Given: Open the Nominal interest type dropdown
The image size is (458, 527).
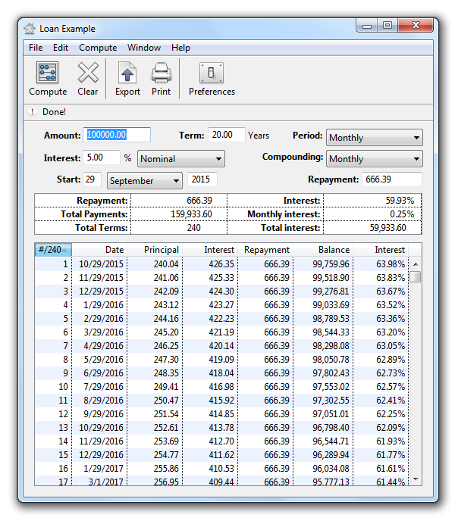Looking at the screenshot, I should tap(181, 159).
